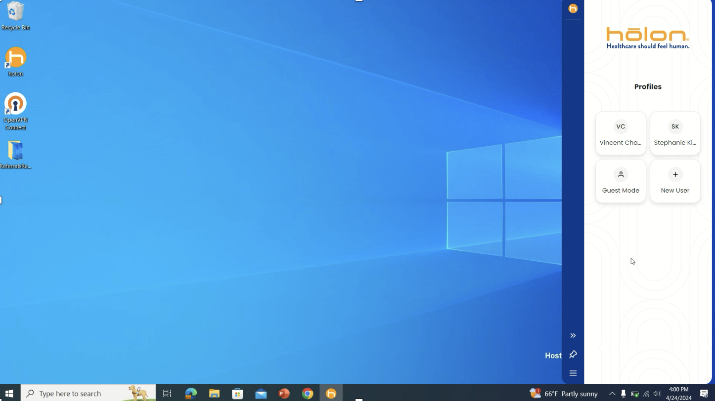Show hidden system tray icons
This screenshot has height=401, width=715.
[612, 394]
